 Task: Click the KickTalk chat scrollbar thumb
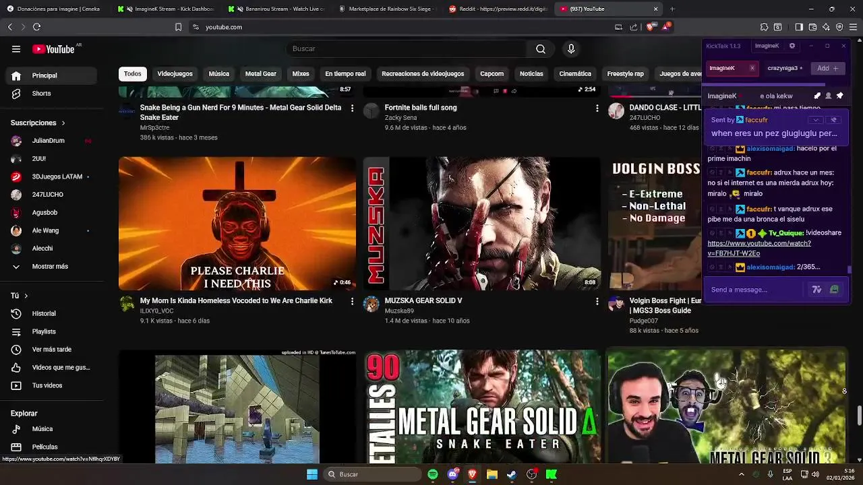[850, 270]
